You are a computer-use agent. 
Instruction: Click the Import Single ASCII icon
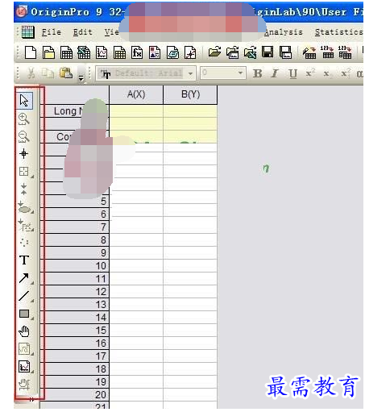327,52
